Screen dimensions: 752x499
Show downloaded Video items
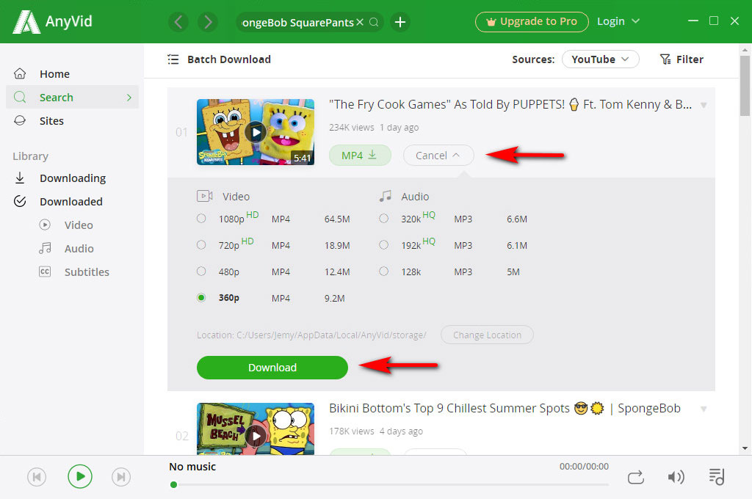coord(78,225)
